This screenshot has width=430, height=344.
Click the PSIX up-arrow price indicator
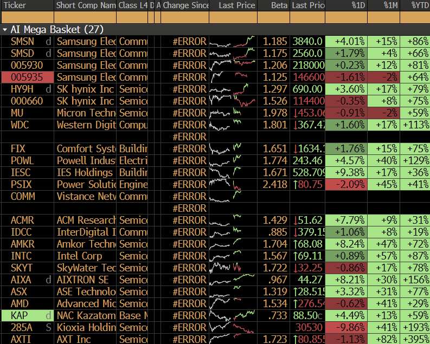pyautogui.click(x=296, y=185)
